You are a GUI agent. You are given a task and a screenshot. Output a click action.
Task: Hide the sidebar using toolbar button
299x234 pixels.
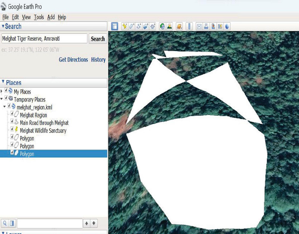(115, 26)
